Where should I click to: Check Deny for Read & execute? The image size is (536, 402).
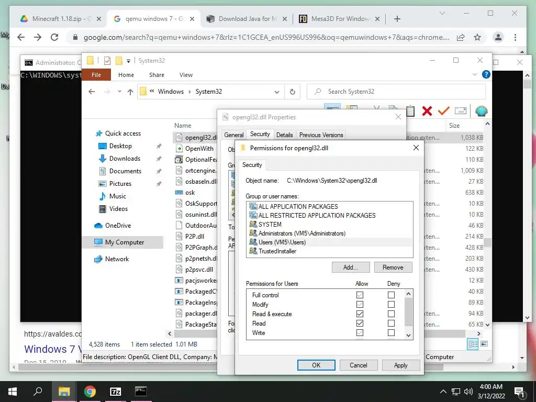pos(391,314)
